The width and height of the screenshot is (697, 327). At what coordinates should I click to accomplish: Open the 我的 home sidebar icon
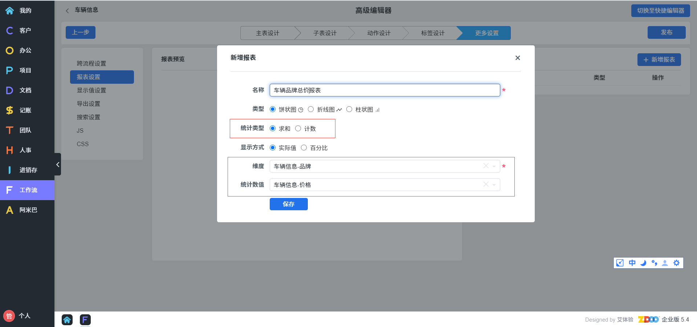[10, 11]
